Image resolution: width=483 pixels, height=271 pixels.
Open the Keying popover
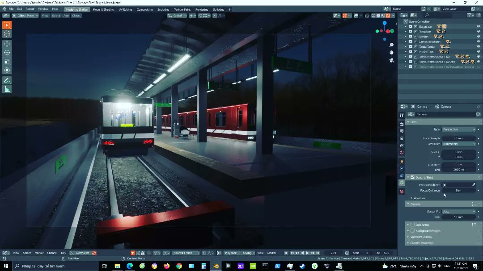tap(248, 253)
